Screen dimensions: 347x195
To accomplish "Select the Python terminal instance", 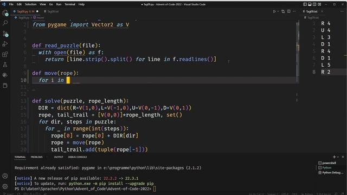I will 326,168.
